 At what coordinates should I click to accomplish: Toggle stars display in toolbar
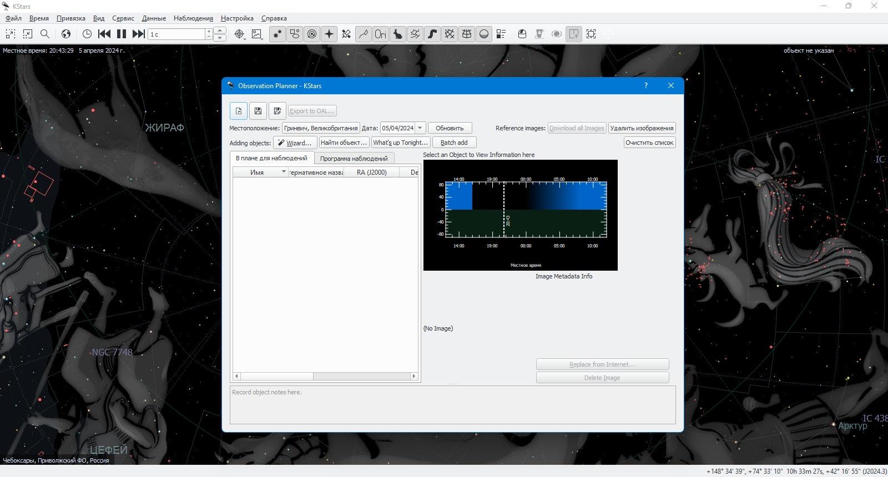[x=276, y=34]
